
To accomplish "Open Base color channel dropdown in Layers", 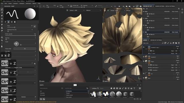I will (148, 43).
